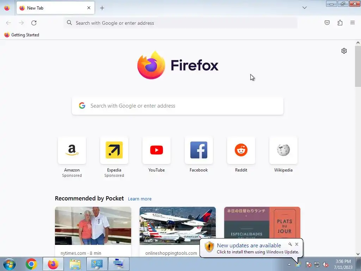
Task: Open Firefox View pinned tab icon
Action: (7, 8)
